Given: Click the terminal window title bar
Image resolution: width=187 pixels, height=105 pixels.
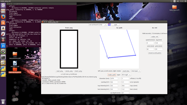Looking at the screenshot, I should tap(41, 4).
